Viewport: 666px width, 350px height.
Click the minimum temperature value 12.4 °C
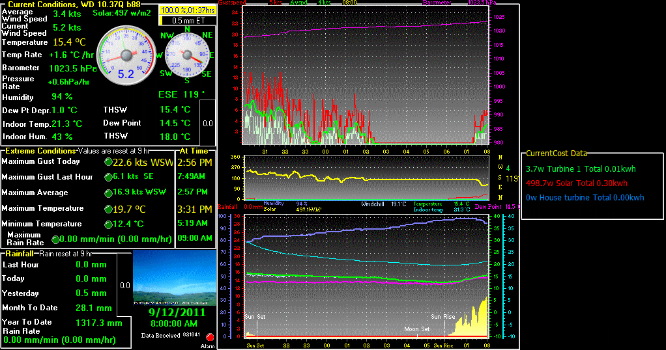[x=129, y=224]
